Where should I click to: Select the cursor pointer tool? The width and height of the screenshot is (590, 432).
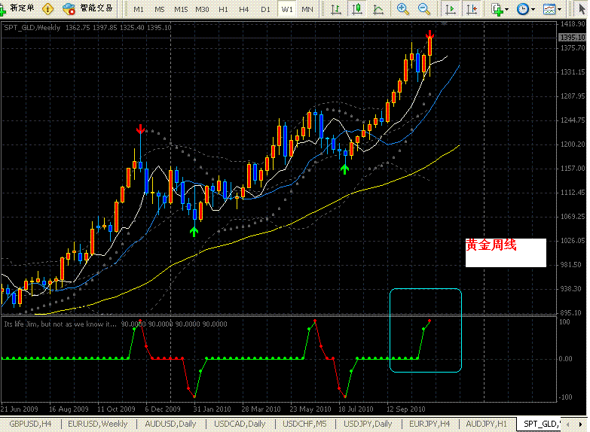pos(582,8)
